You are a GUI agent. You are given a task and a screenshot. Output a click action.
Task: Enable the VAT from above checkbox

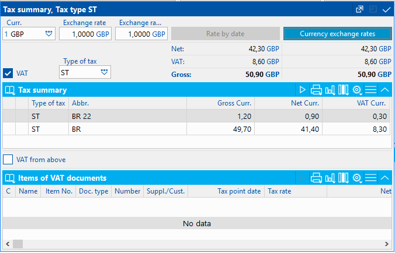[8, 159]
